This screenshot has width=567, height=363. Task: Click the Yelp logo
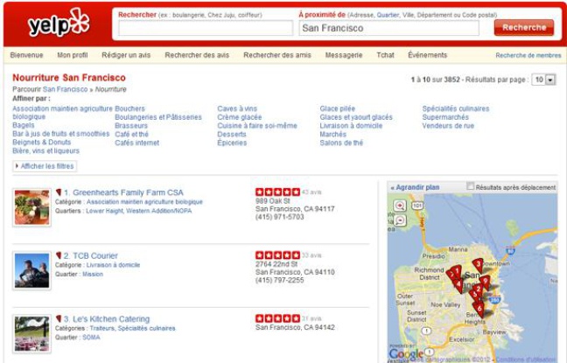[59, 23]
